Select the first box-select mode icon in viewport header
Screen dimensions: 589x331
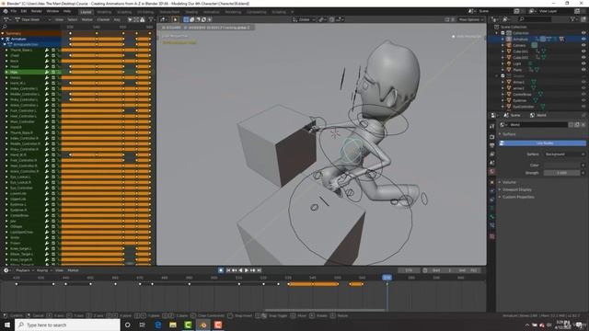click(x=186, y=19)
